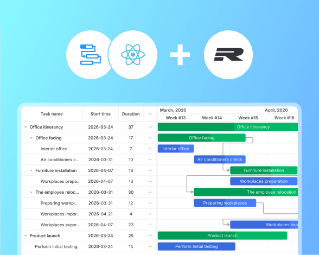Click the Week #14 scale cell
Viewport: 319px width, 255px height.
[212, 118]
